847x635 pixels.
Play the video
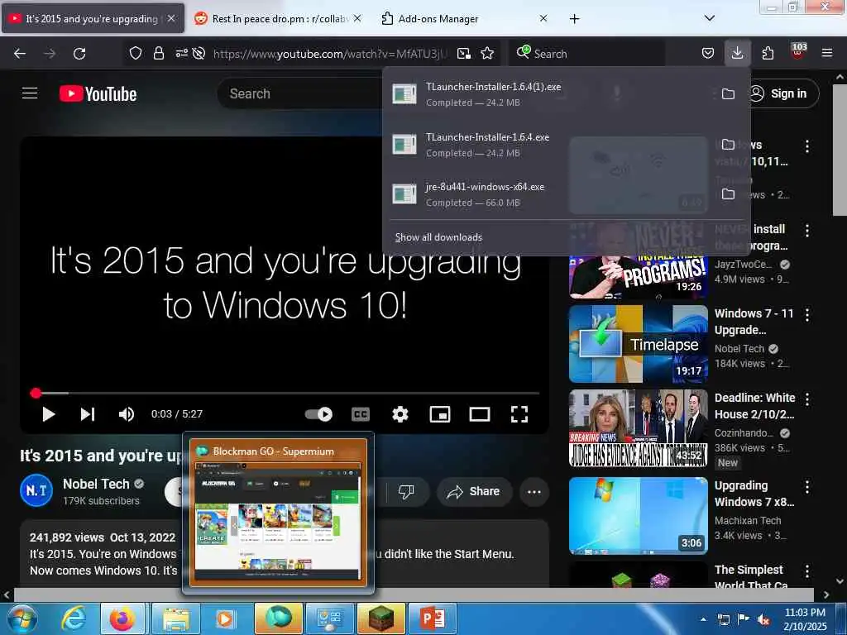[x=49, y=414]
